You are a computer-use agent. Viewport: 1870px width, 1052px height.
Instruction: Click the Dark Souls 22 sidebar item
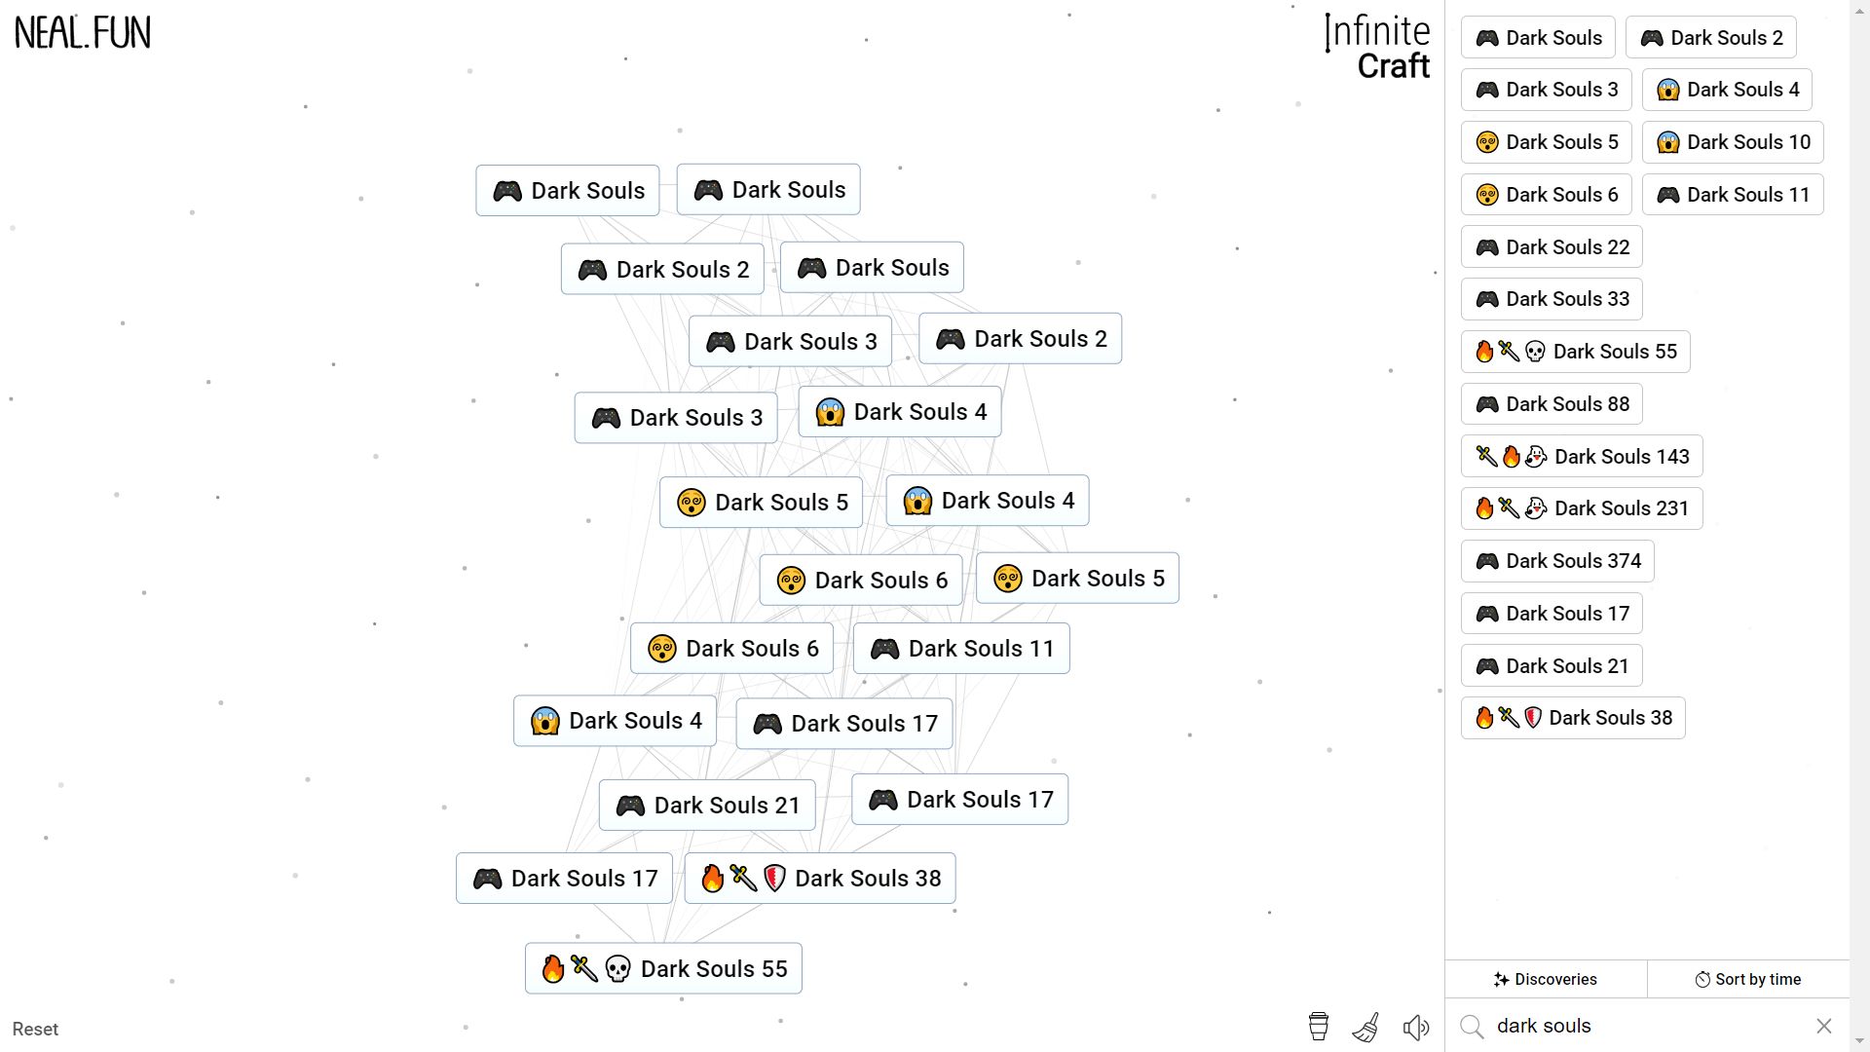point(1552,246)
